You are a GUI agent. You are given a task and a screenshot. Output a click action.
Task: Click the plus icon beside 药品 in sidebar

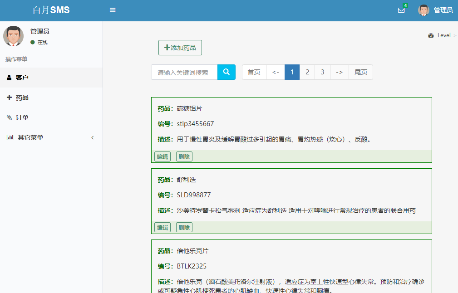tap(9, 98)
